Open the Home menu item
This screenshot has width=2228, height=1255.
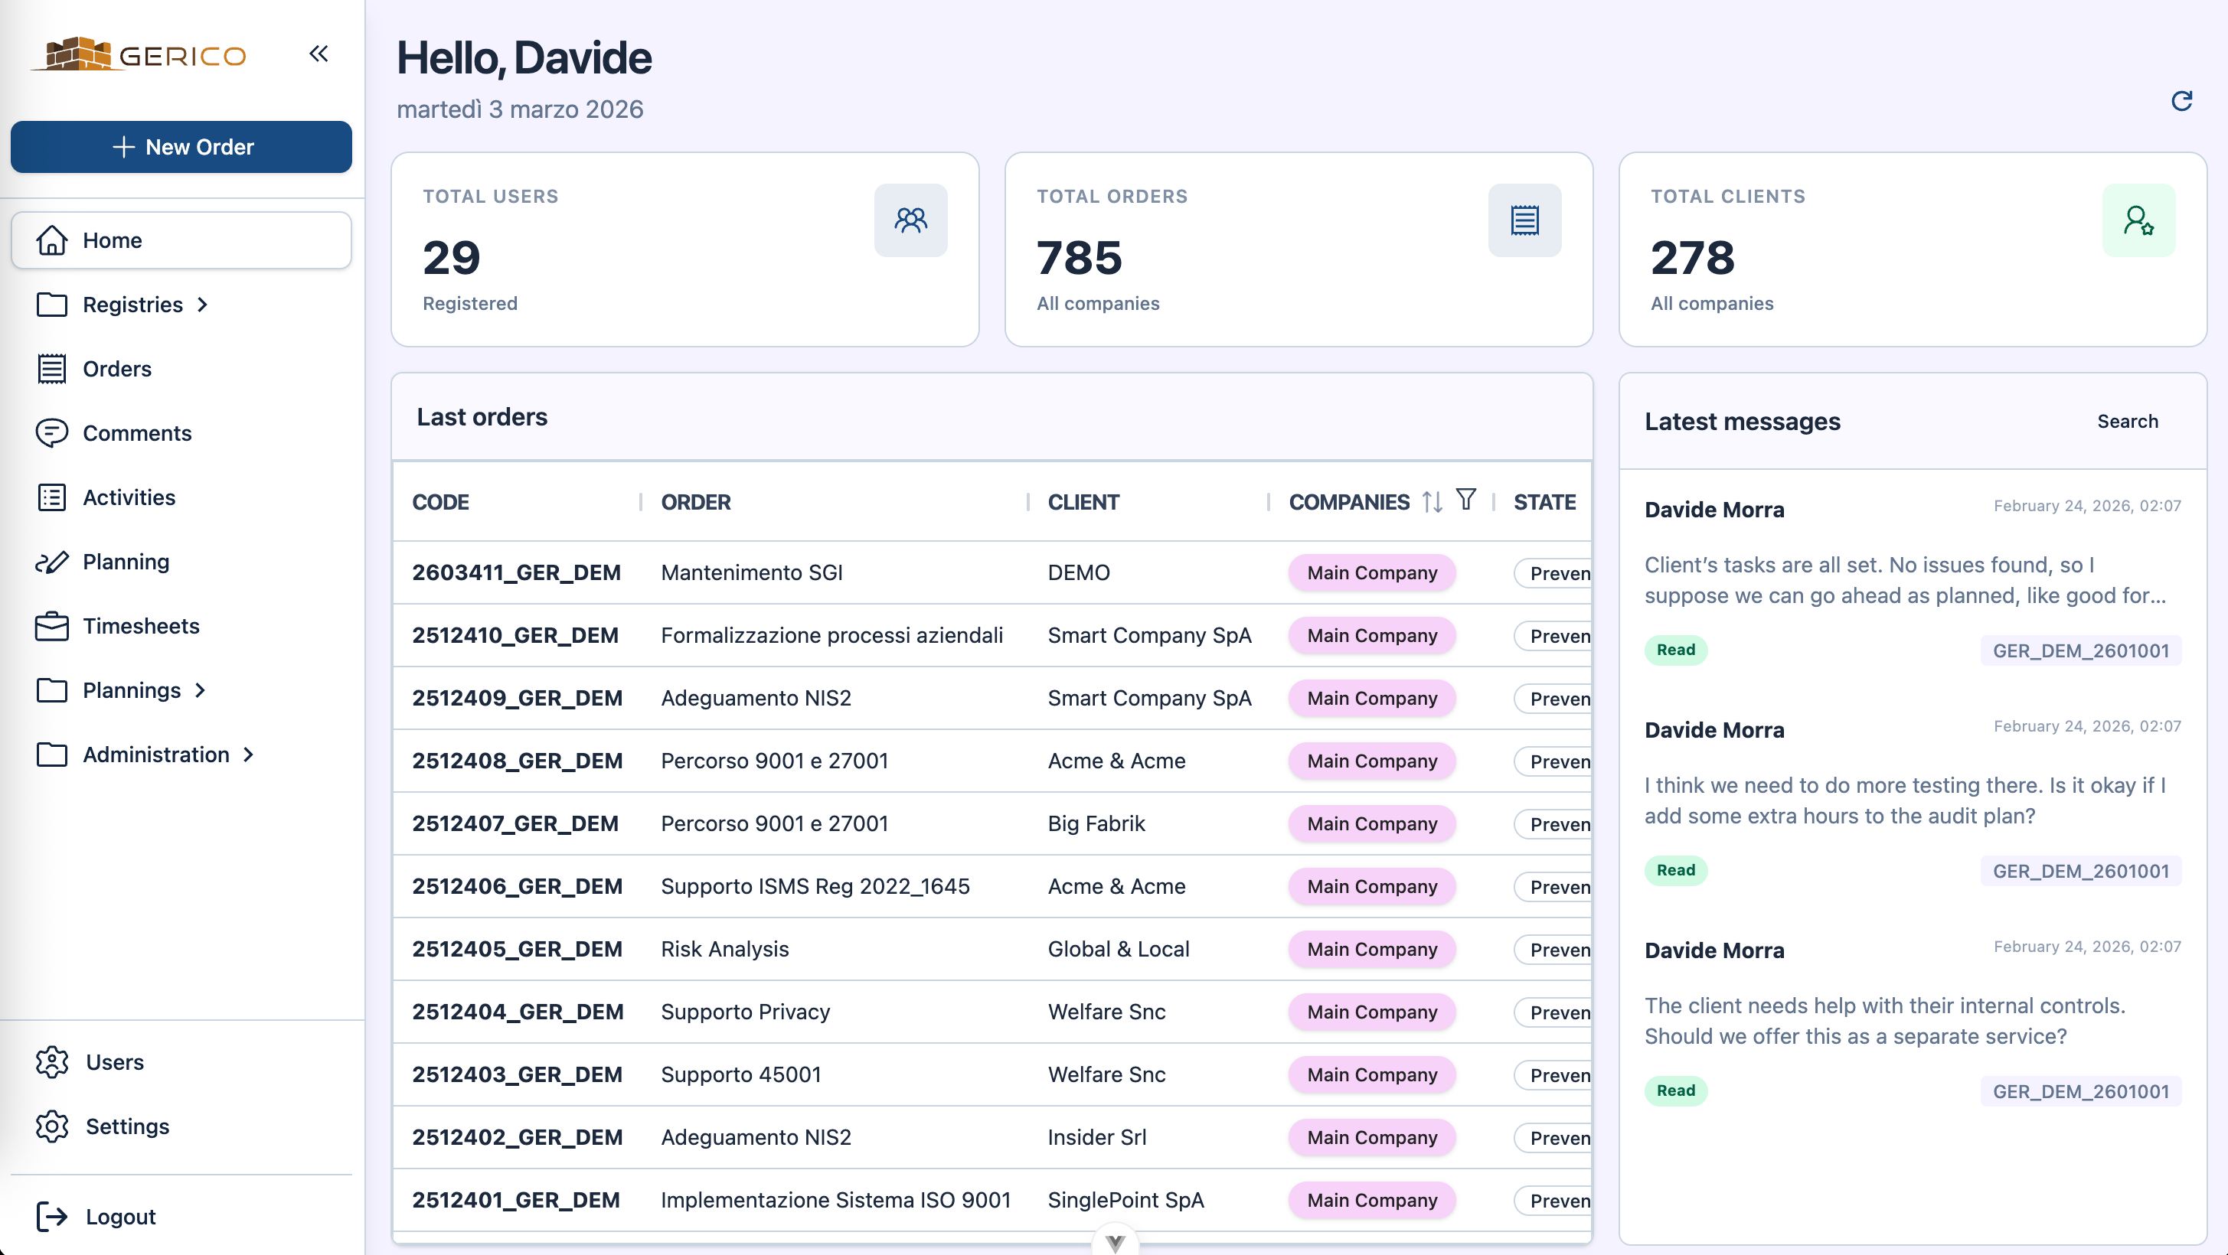[x=181, y=240]
